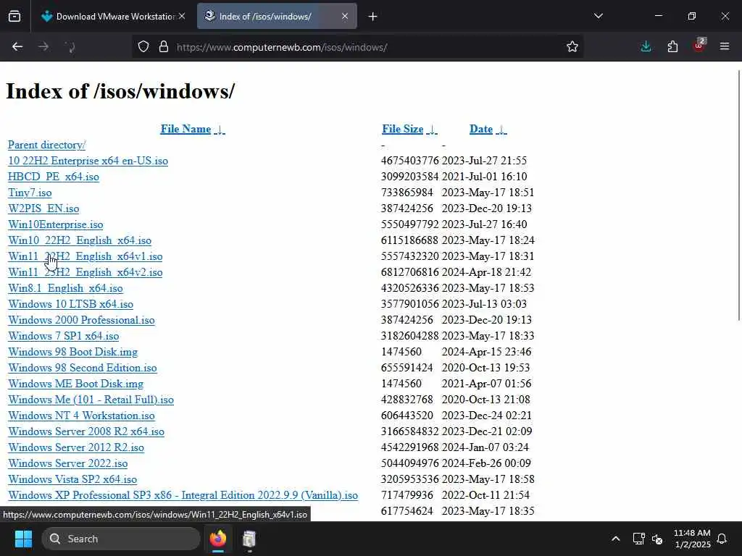Viewport: 742px width, 556px height.
Task: Download Win11_22H2_English_x64v1.iso
Action: pos(86,256)
